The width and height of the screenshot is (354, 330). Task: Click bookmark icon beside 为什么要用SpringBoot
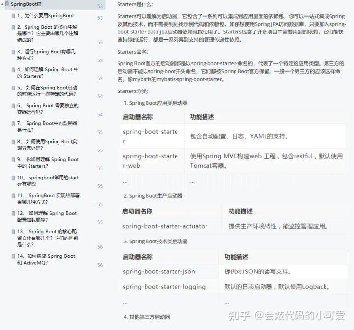coord(13,16)
